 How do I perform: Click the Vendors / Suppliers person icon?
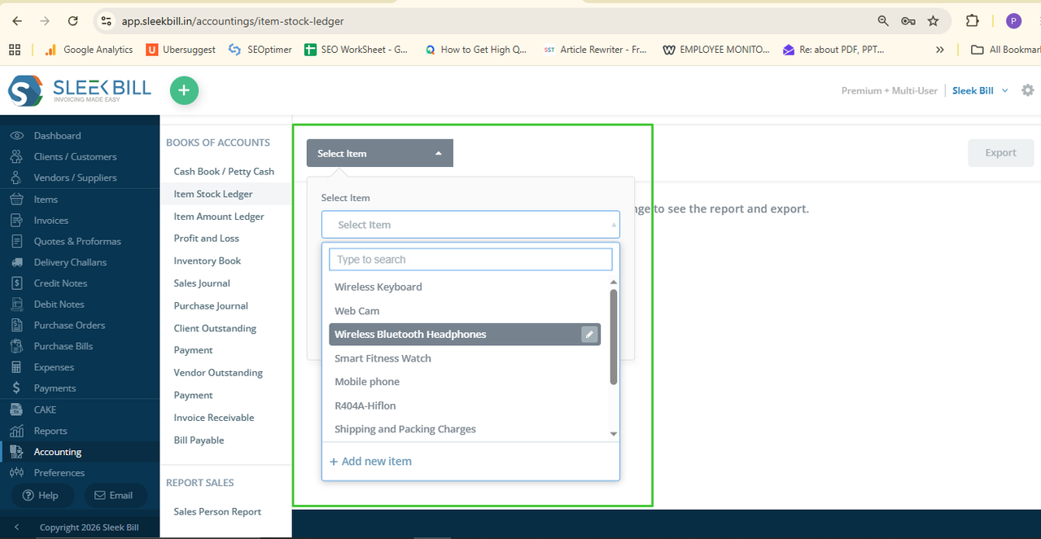(x=16, y=177)
